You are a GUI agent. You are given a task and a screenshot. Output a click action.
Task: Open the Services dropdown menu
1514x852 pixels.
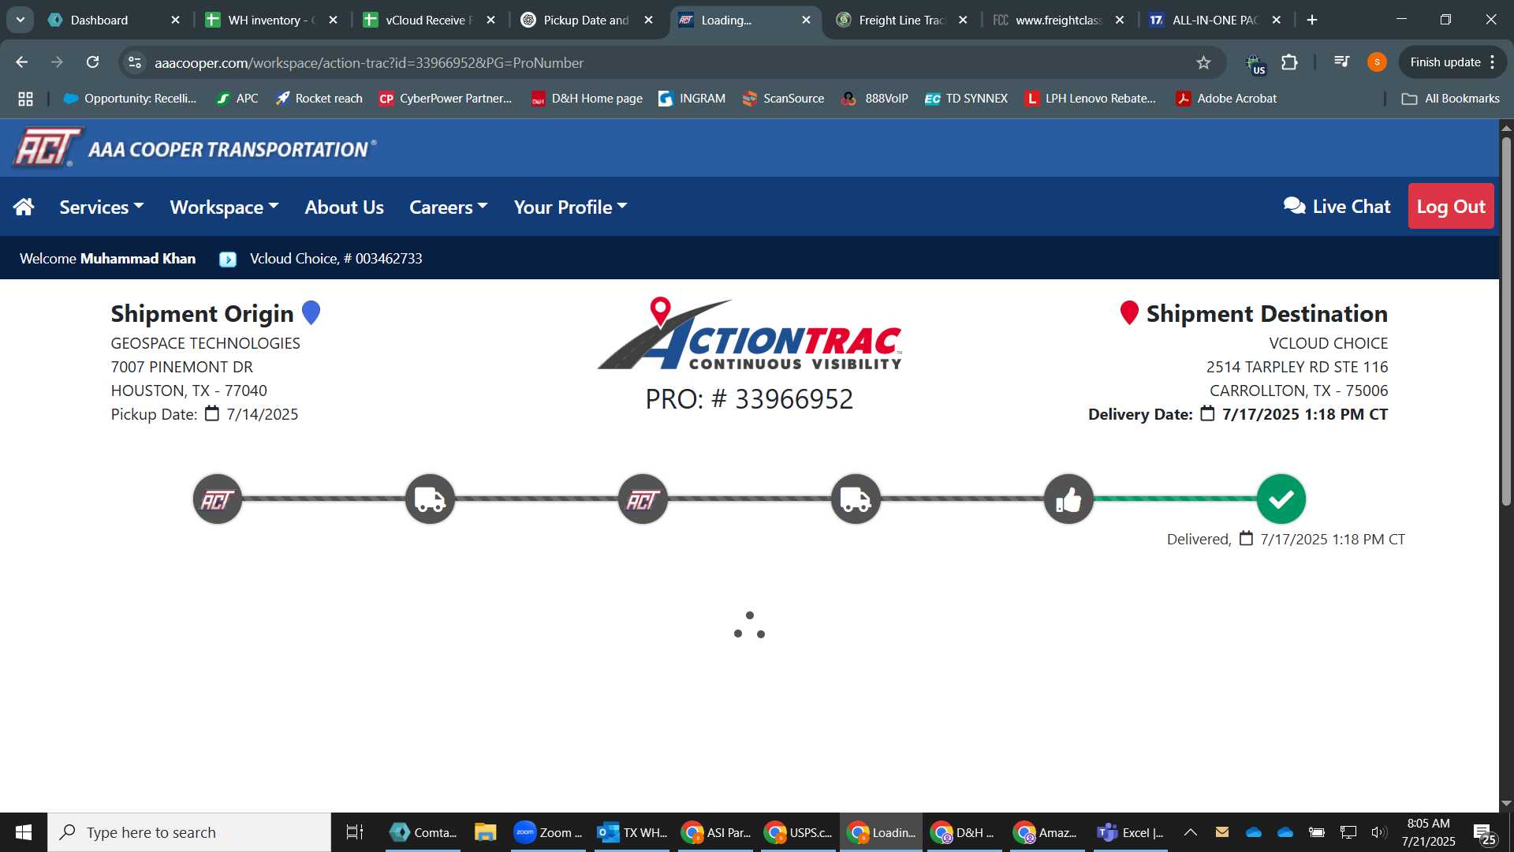point(102,207)
